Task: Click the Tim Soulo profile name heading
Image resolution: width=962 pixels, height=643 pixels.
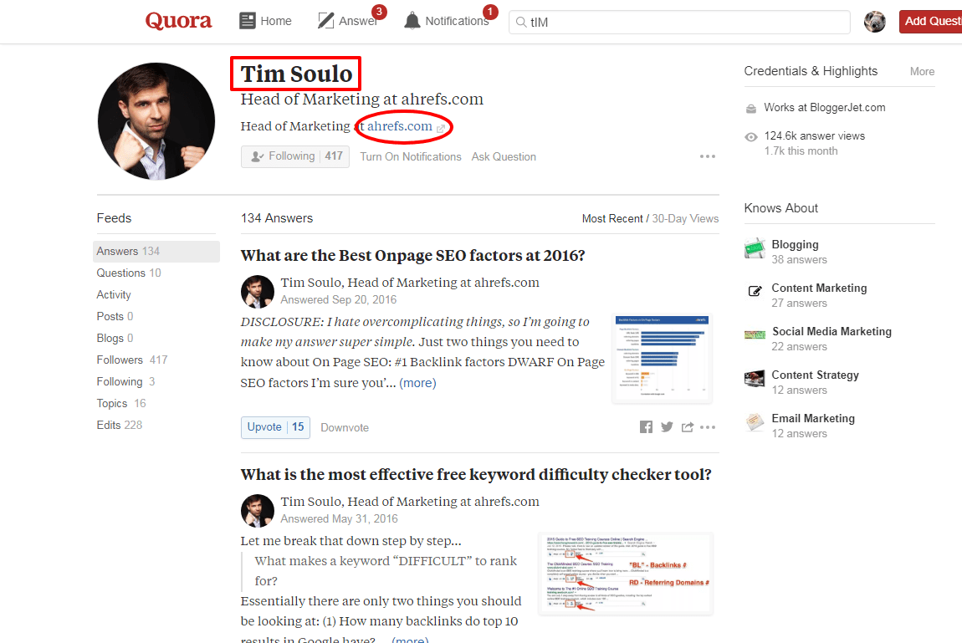Action: (x=296, y=74)
